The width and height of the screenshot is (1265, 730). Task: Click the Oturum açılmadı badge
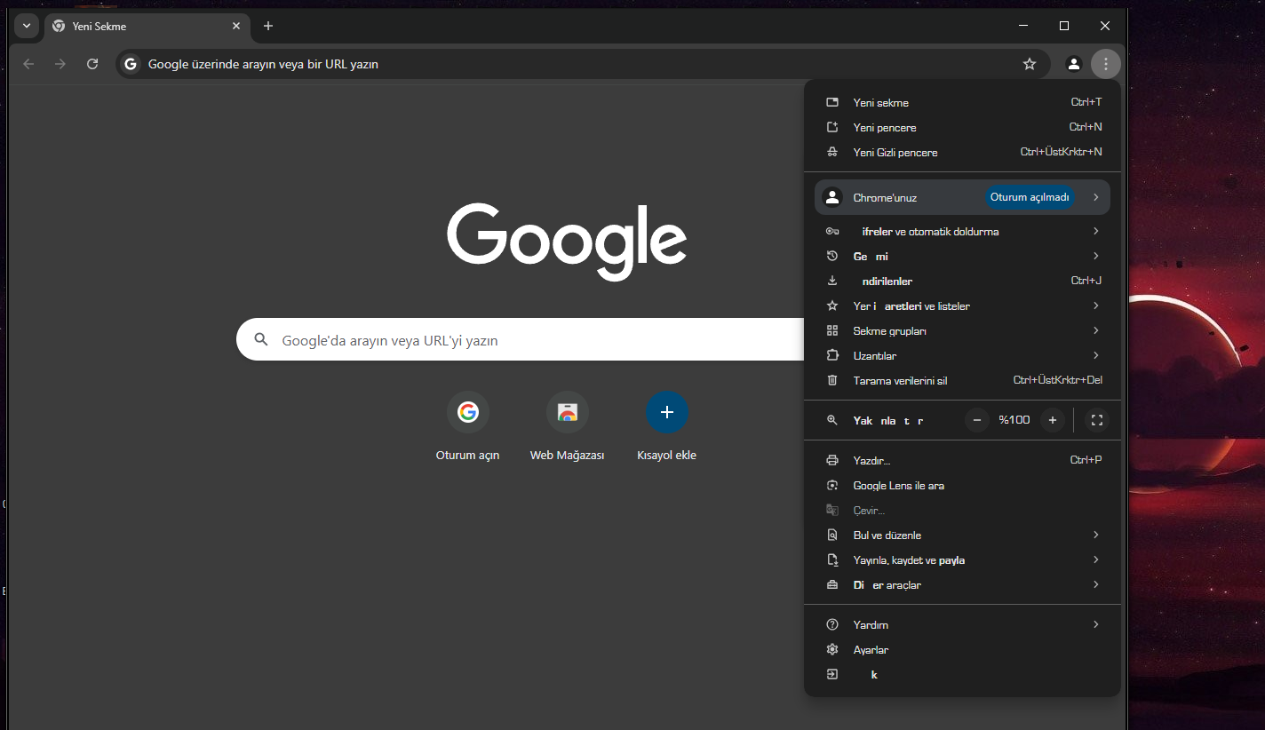tap(1030, 197)
